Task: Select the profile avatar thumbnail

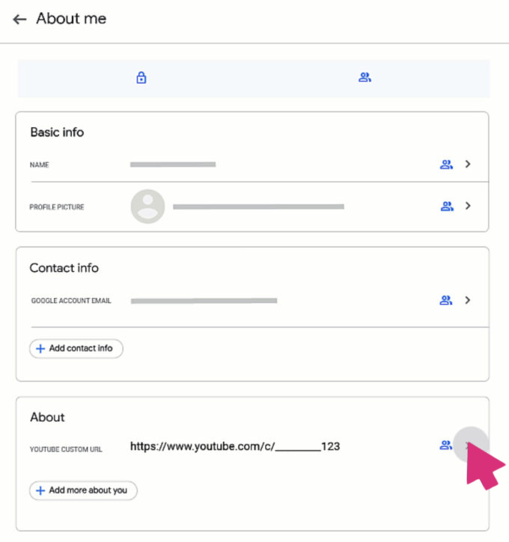Action: pos(147,206)
